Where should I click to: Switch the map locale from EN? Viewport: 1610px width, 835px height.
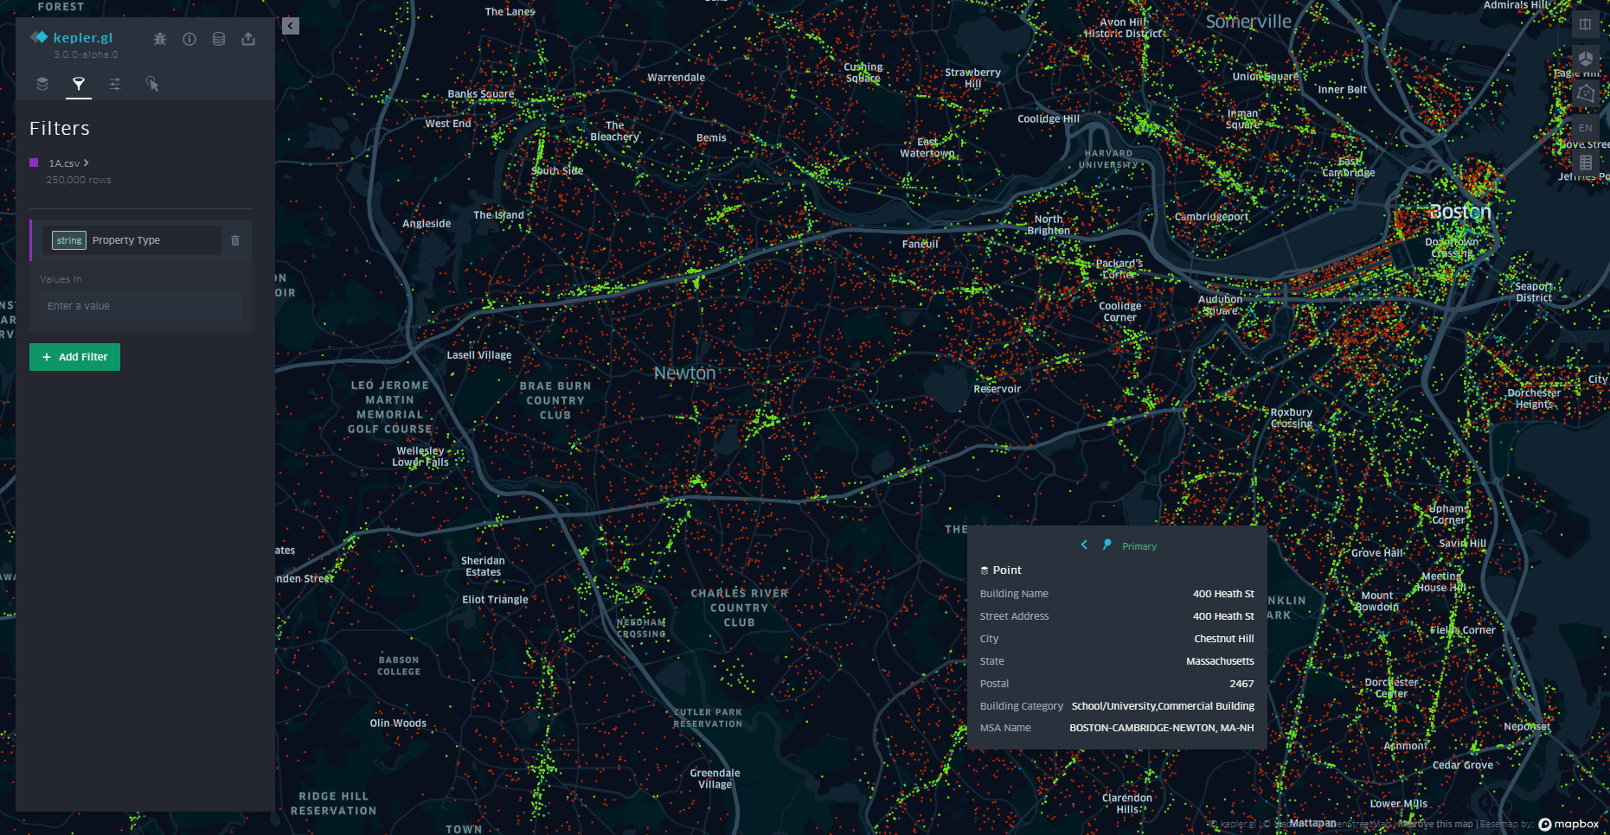(x=1584, y=127)
